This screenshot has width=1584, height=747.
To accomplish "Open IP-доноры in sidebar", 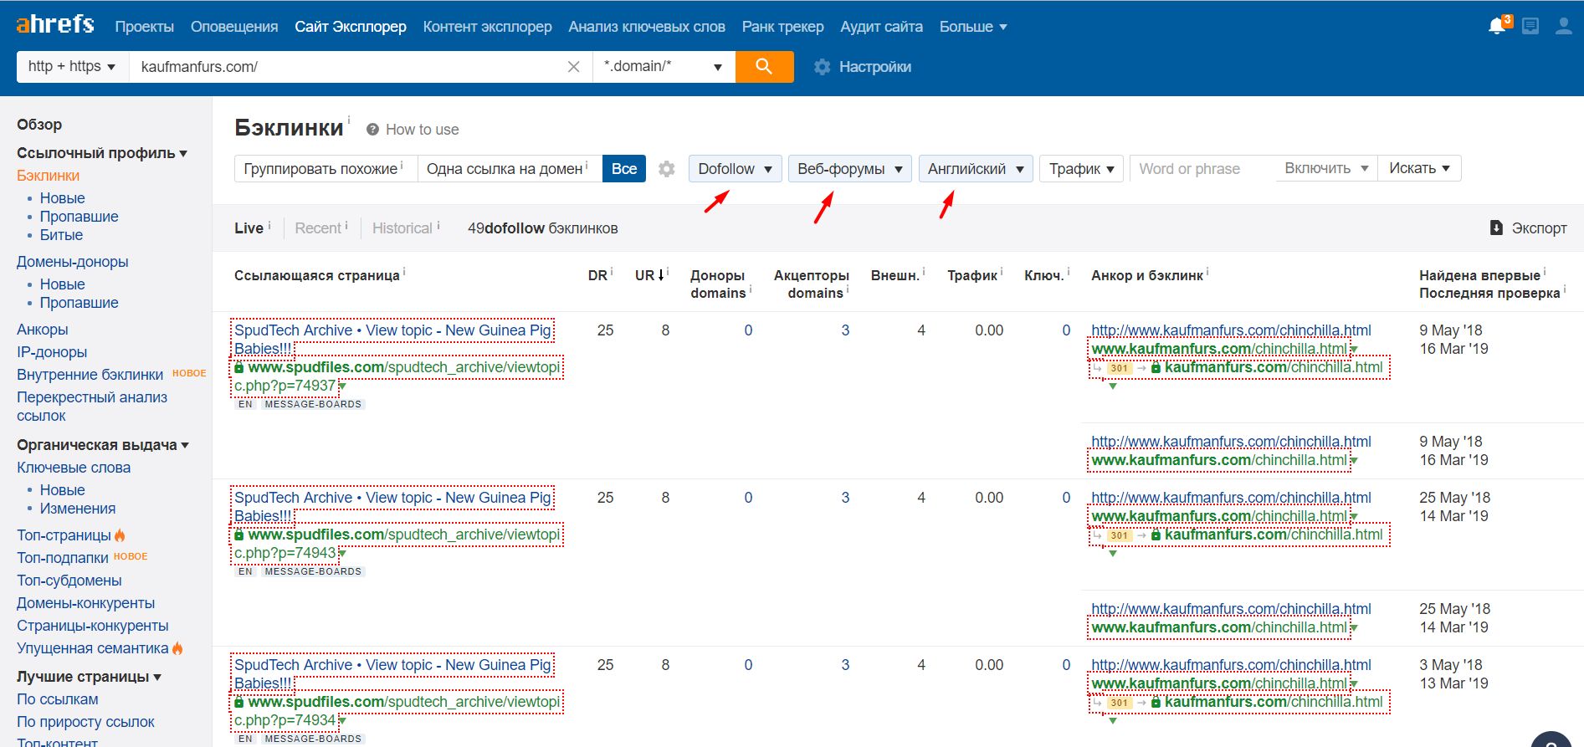I will coord(52,352).
